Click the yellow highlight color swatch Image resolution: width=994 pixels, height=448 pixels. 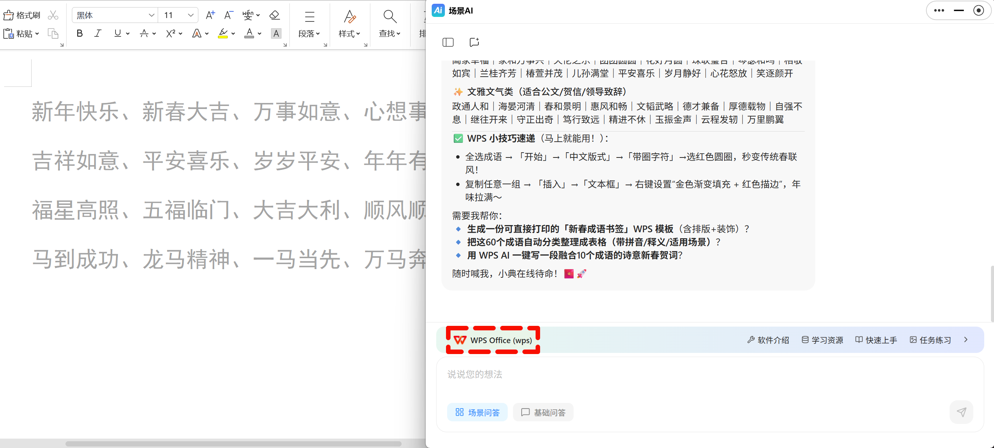click(223, 34)
